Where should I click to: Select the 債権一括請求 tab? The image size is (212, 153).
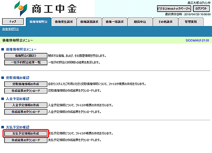coord(114,22)
